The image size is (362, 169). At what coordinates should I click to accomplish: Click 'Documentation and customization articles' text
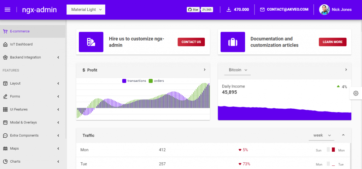pos(274,42)
